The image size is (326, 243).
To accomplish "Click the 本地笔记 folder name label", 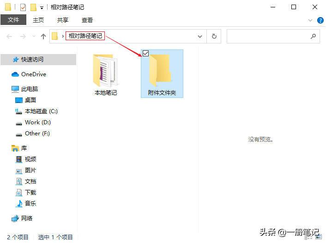I will pyautogui.click(x=106, y=92).
